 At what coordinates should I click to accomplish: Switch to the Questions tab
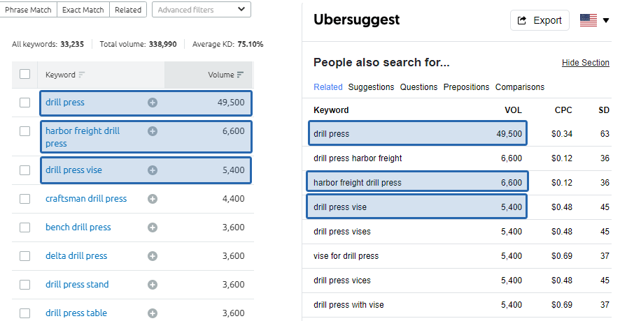pos(418,87)
